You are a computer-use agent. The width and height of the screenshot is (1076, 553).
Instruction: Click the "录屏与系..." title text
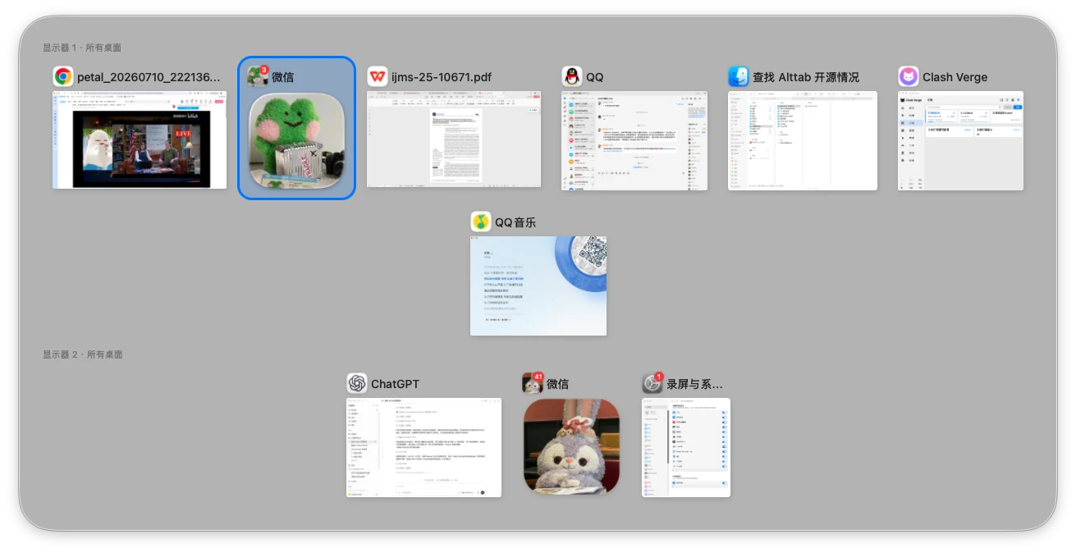[695, 384]
